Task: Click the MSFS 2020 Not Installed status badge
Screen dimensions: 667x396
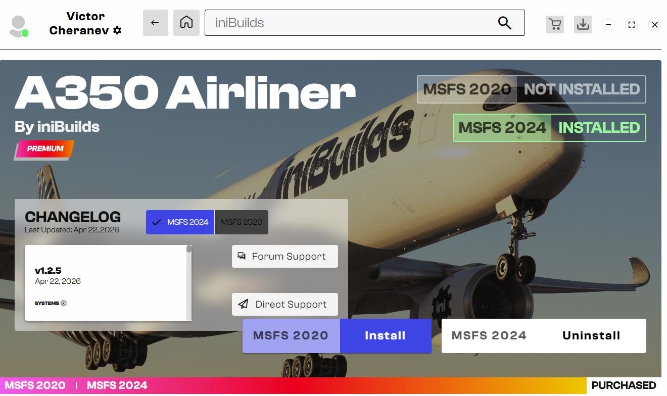Action: [x=531, y=89]
